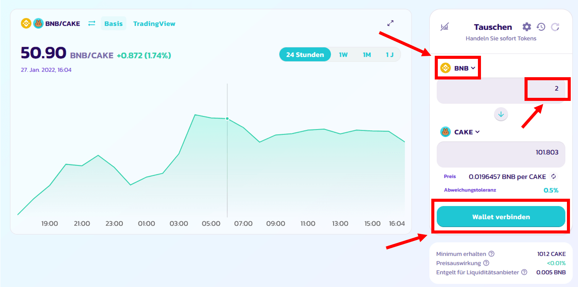Invert the price with the refresh icon
This screenshot has width=578, height=287.
click(x=554, y=177)
